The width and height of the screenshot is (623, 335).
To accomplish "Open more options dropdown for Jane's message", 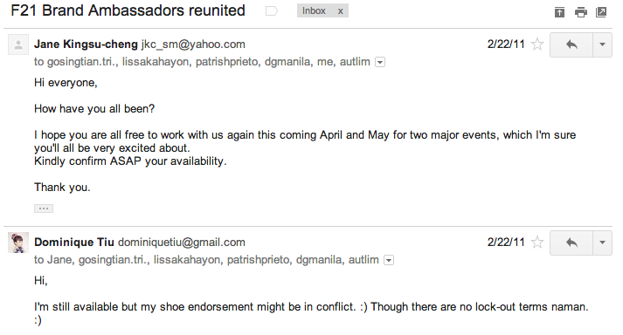I will tap(602, 44).
